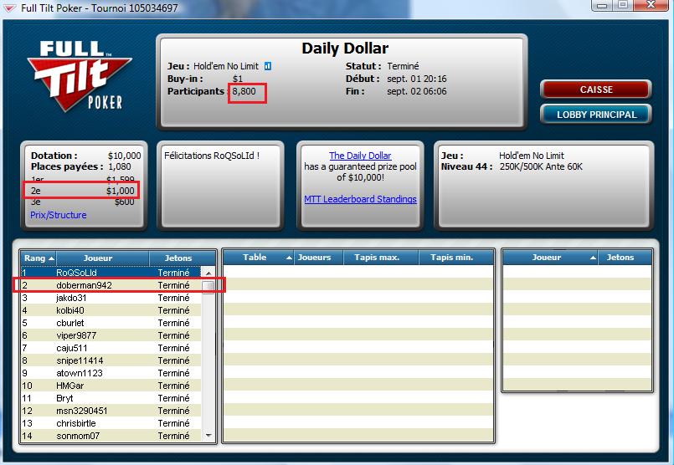The width and height of the screenshot is (674, 465).
Task: Sort player list by Joueur column
Action: [102, 258]
